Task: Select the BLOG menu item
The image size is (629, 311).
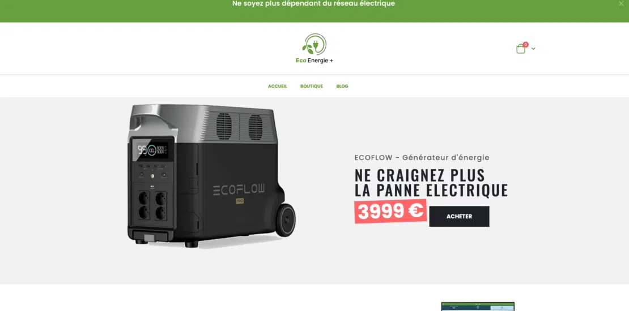Action: [x=342, y=86]
